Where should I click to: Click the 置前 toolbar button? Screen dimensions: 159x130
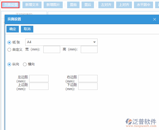pyautogui.click(x=73, y=5)
